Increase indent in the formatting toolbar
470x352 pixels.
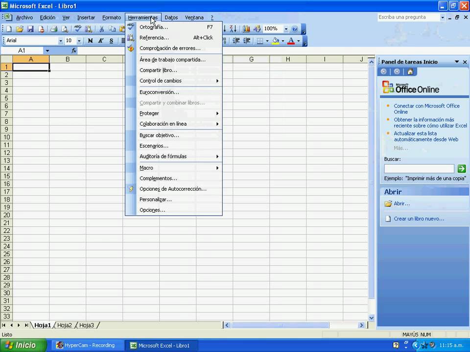tap(247, 41)
